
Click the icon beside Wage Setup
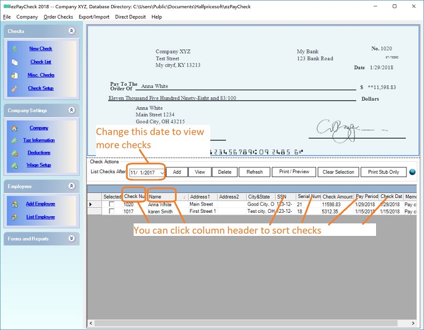(x=15, y=165)
